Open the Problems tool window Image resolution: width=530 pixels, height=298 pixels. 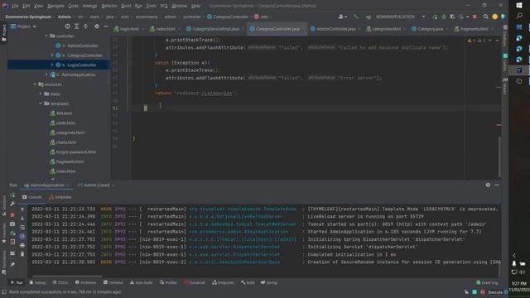[85, 282]
